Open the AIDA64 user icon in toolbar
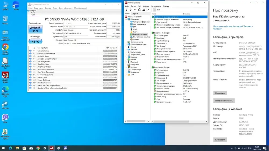This screenshot has width=269, height=151. (x=144, y=10)
